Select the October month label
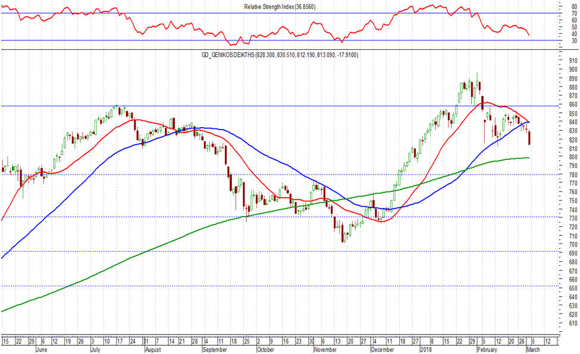The image size is (580, 354). coord(265,350)
